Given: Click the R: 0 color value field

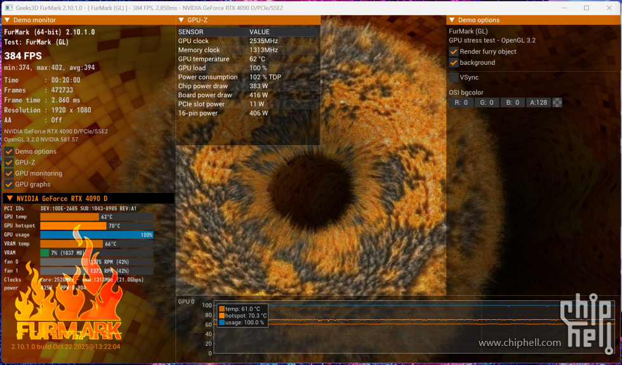Looking at the screenshot, I should tap(461, 102).
